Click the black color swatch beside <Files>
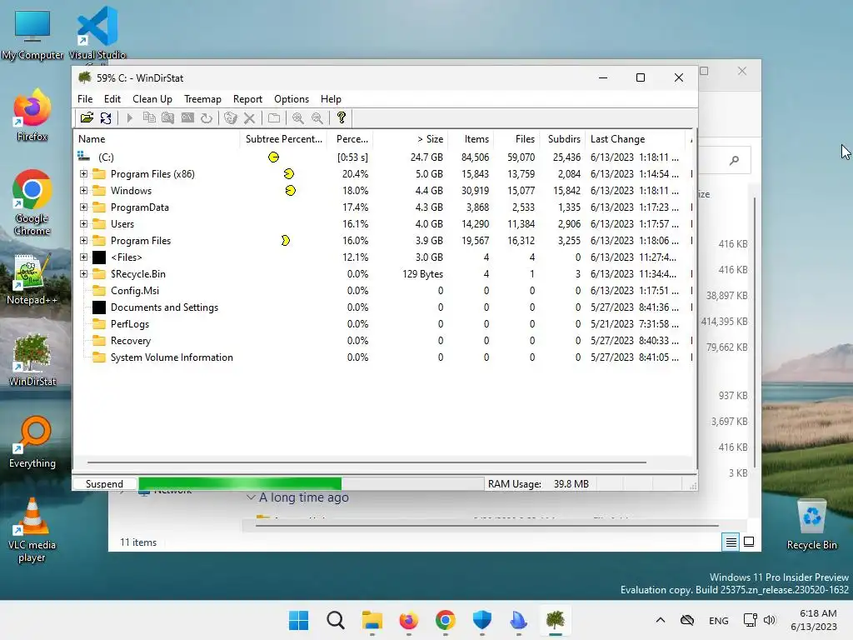Viewport: 853px width, 640px height. (x=99, y=257)
